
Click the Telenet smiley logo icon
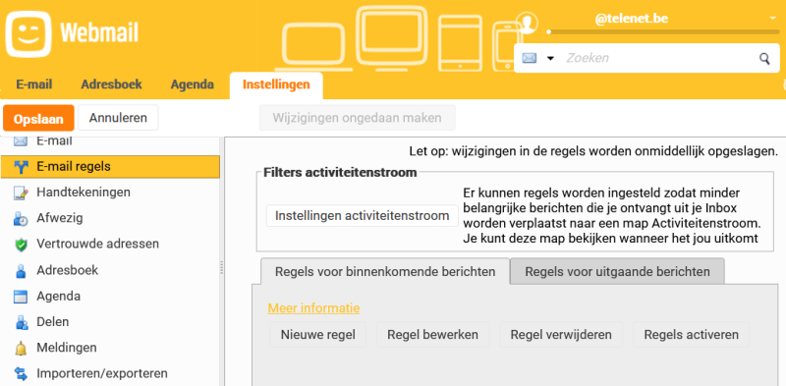(28, 33)
